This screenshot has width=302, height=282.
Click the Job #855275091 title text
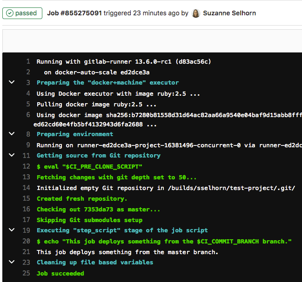click(x=74, y=13)
